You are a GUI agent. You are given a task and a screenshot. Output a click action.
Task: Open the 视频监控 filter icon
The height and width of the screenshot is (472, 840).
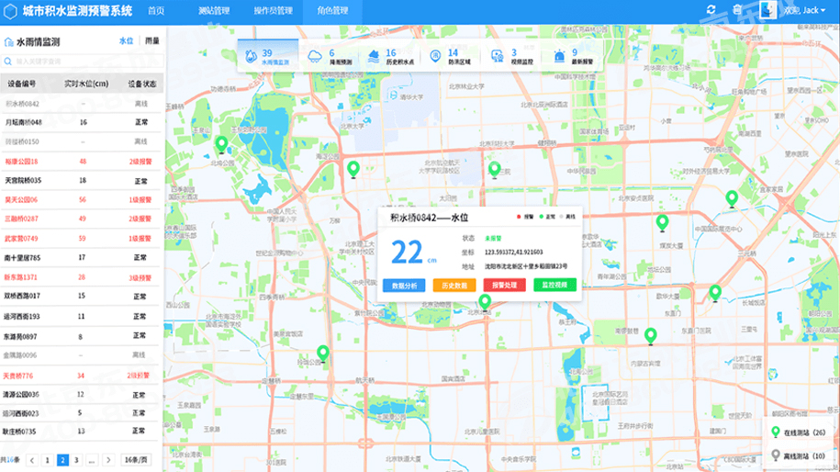pos(498,57)
